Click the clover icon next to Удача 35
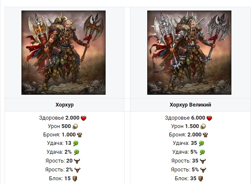 click(202, 143)
